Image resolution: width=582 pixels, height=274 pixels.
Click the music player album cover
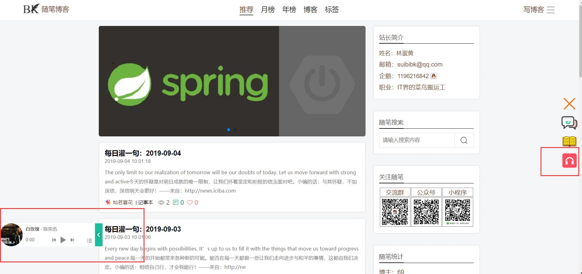pyautogui.click(x=12, y=235)
